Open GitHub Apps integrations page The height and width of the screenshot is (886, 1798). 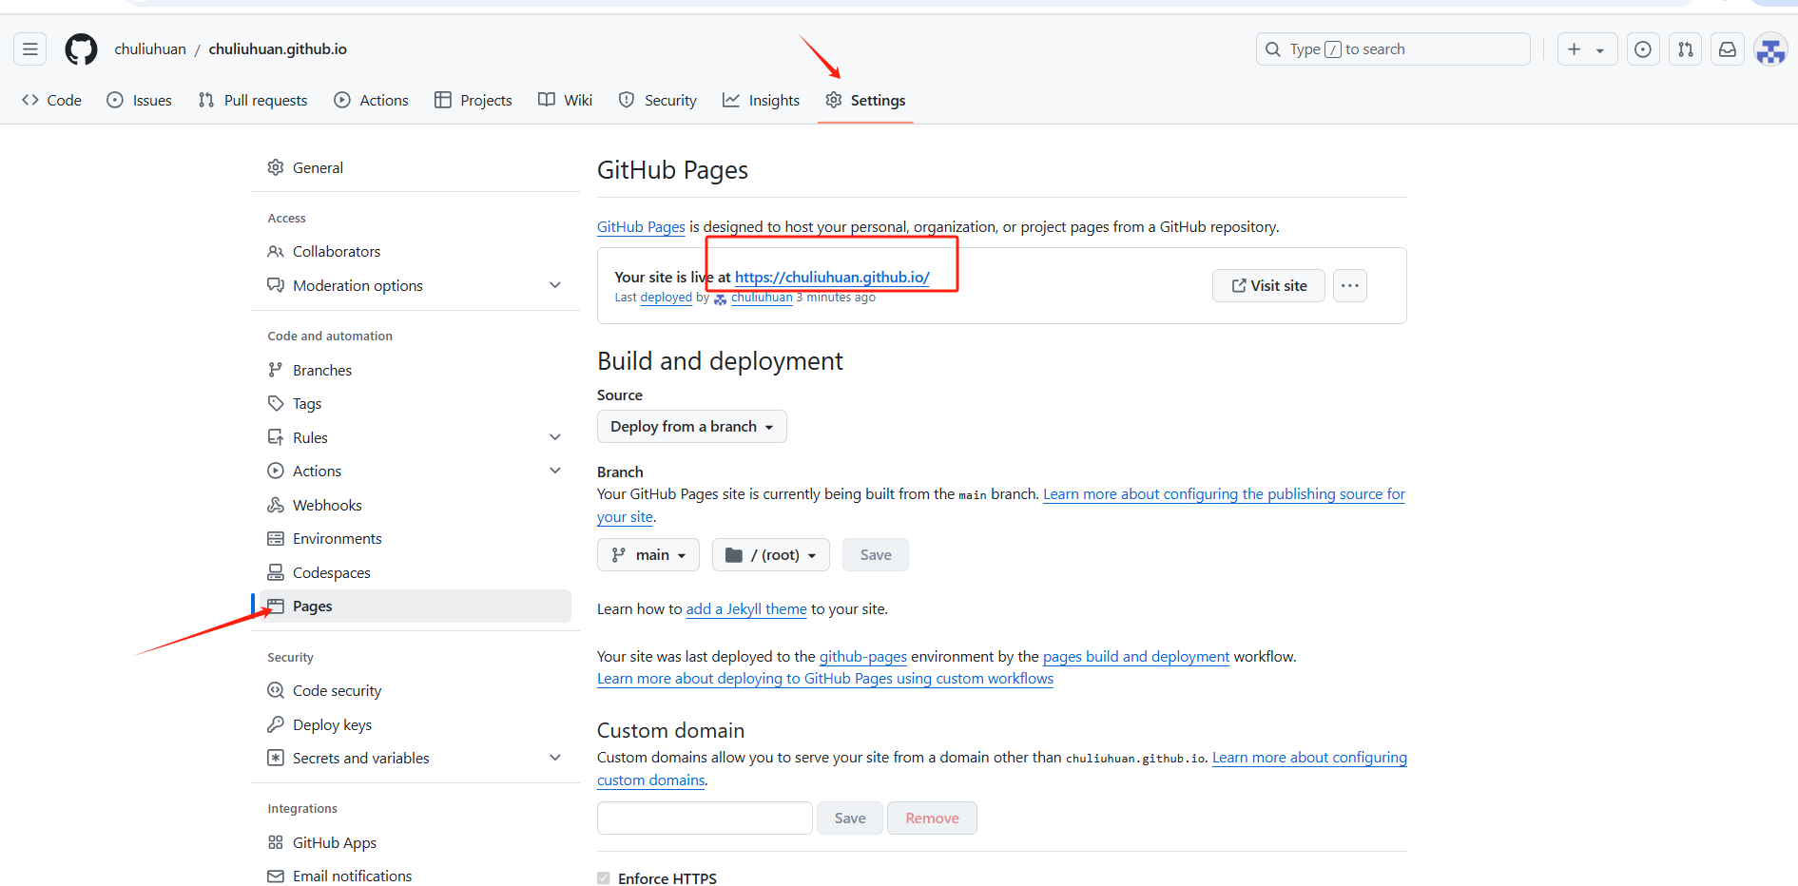tap(416, 842)
